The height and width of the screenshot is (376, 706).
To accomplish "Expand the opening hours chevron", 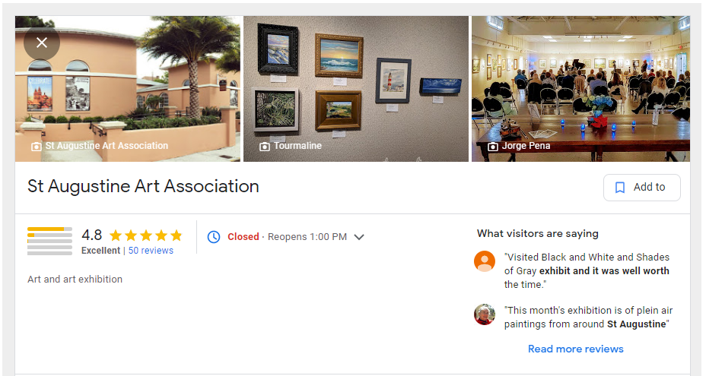I will [x=359, y=237].
